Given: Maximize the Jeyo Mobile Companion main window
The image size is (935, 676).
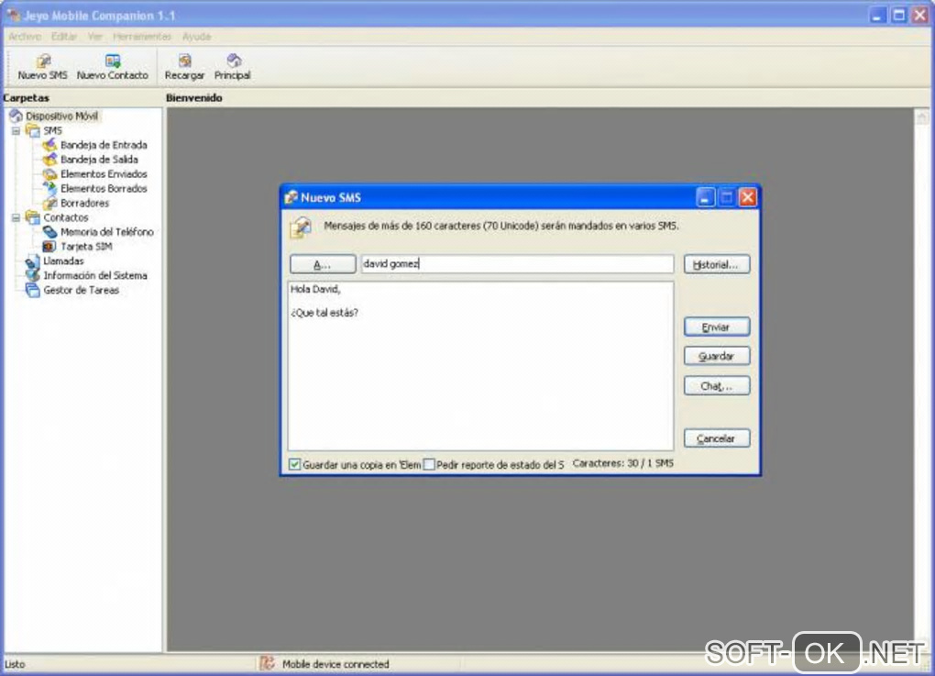Looking at the screenshot, I should [898, 15].
